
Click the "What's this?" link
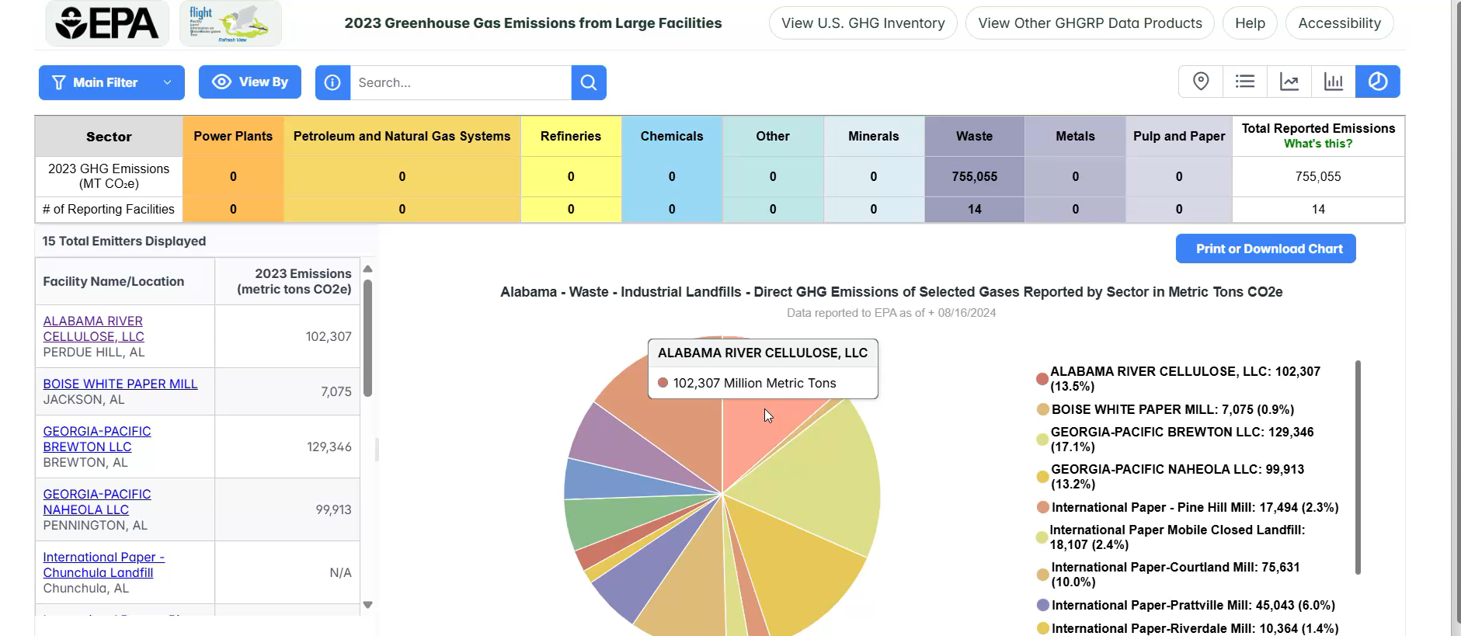(1317, 144)
